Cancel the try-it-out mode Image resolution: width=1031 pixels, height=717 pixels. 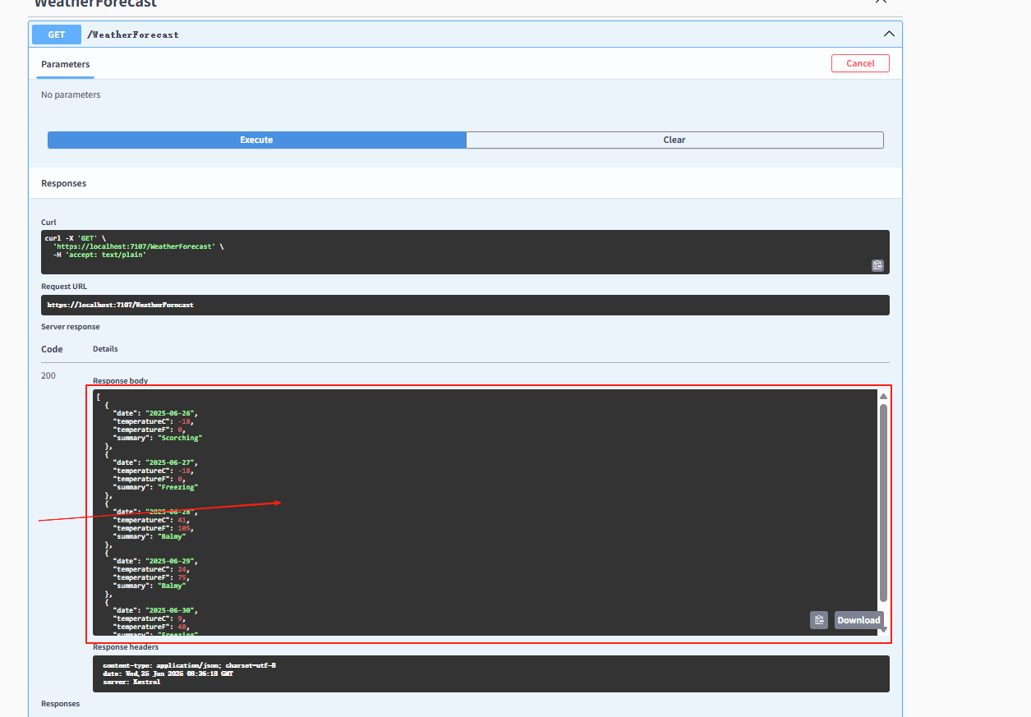coord(860,63)
